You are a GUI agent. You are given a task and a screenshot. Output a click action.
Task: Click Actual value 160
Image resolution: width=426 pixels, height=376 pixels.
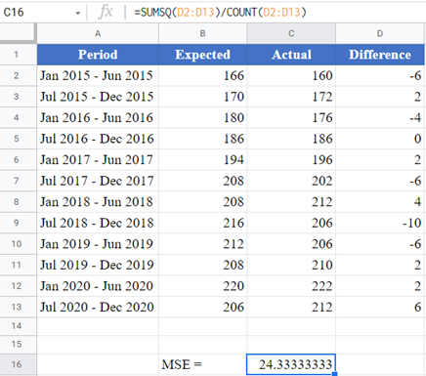(x=291, y=75)
